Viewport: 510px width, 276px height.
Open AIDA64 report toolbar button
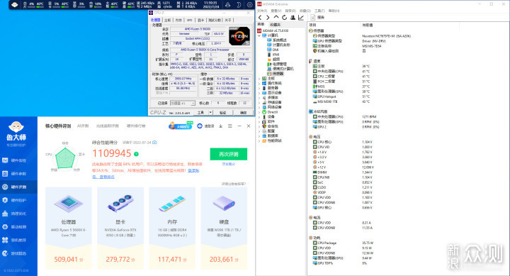pos(317,18)
